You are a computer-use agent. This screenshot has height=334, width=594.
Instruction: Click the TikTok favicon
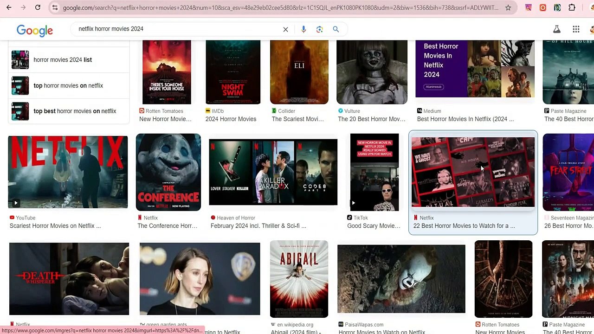(x=349, y=218)
